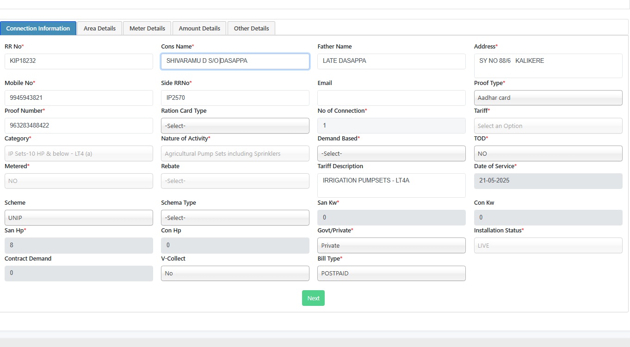Expand the V-Collect dropdown

point(235,273)
